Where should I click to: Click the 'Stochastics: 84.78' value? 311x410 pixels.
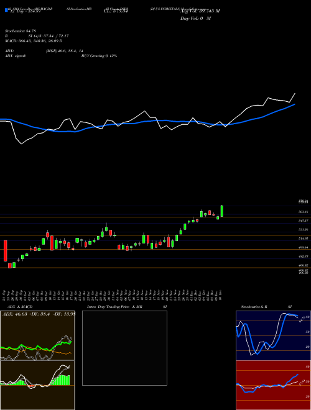click(x=20, y=32)
